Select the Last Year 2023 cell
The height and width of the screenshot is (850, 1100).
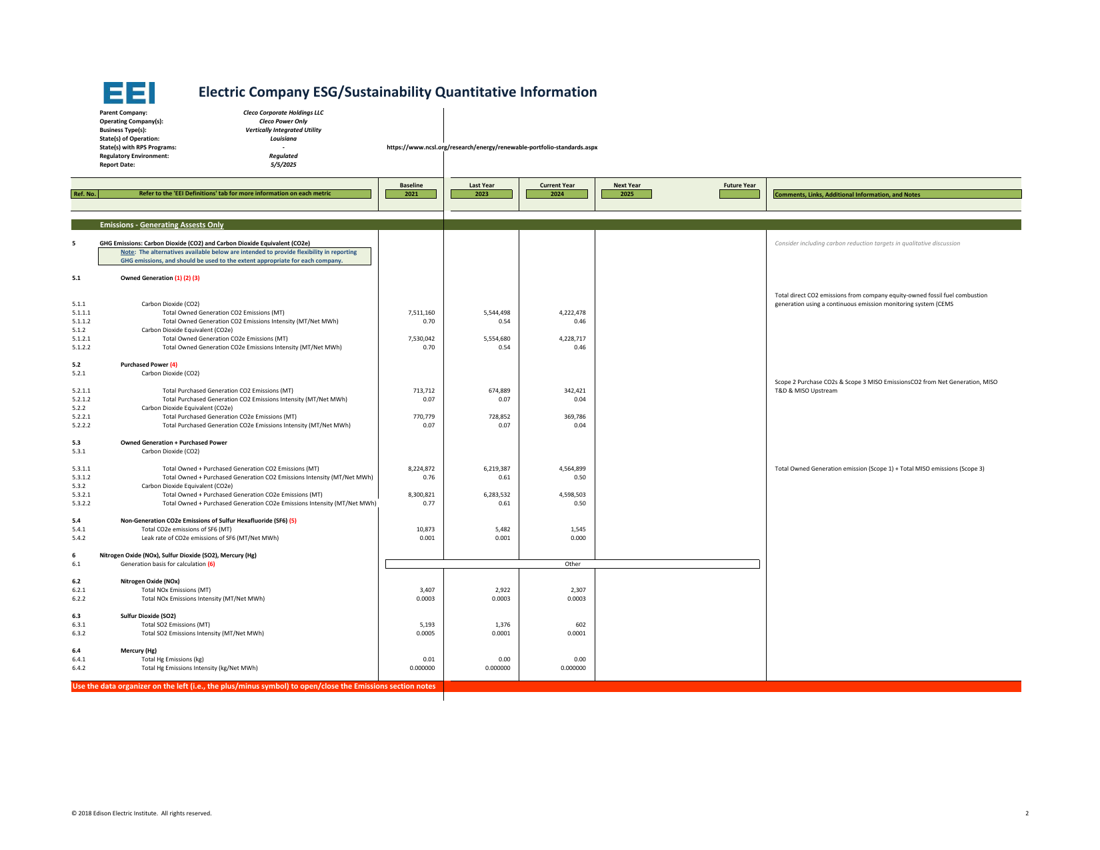coord(481,194)
